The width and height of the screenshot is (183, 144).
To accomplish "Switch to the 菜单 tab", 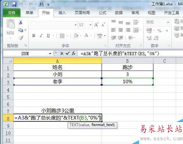I will coord(29,13).
